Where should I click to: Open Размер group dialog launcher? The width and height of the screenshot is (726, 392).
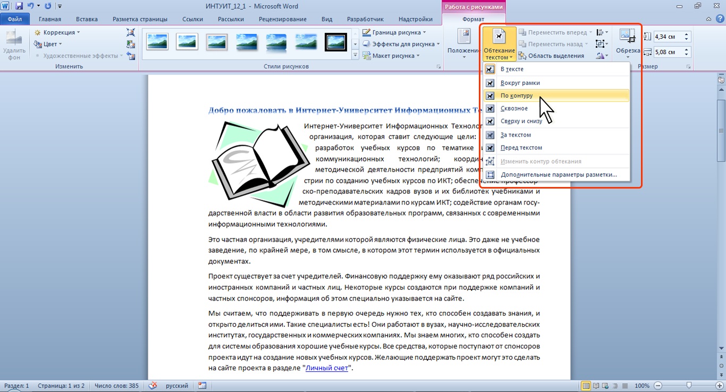688,67
